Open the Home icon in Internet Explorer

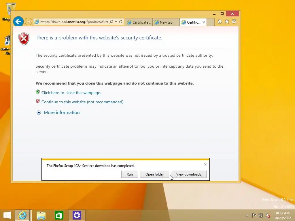point(220,22)
